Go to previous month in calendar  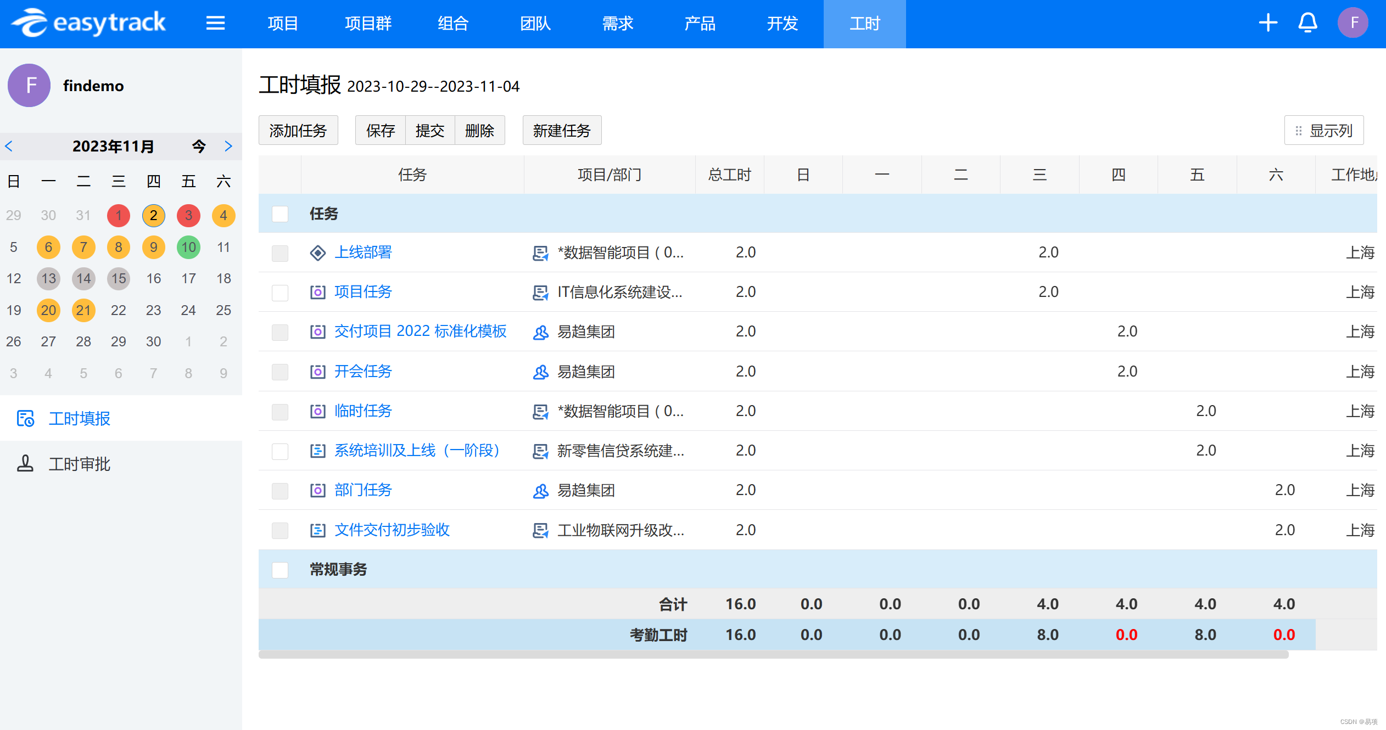coord(9,147)
